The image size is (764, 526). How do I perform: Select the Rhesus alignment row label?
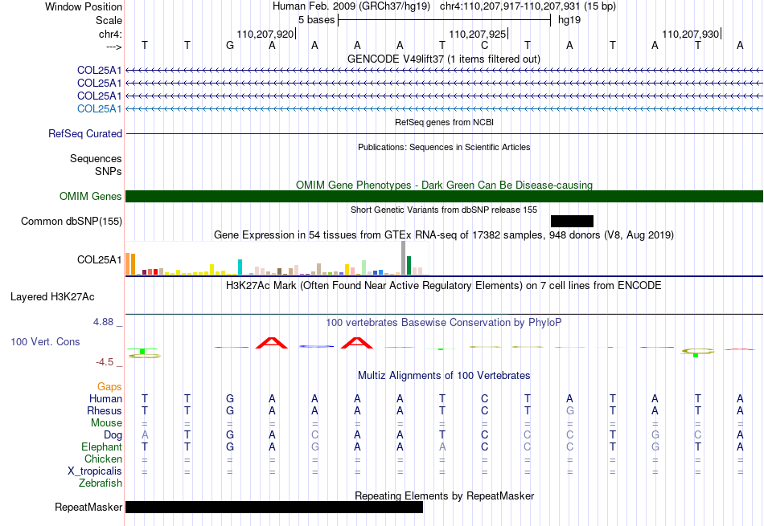pyautogui.click(x=105, y=410)
